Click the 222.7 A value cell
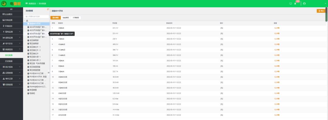 (x=115, y=71)
